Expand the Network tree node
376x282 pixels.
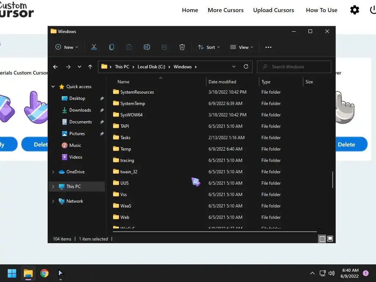tap(53, 201)
